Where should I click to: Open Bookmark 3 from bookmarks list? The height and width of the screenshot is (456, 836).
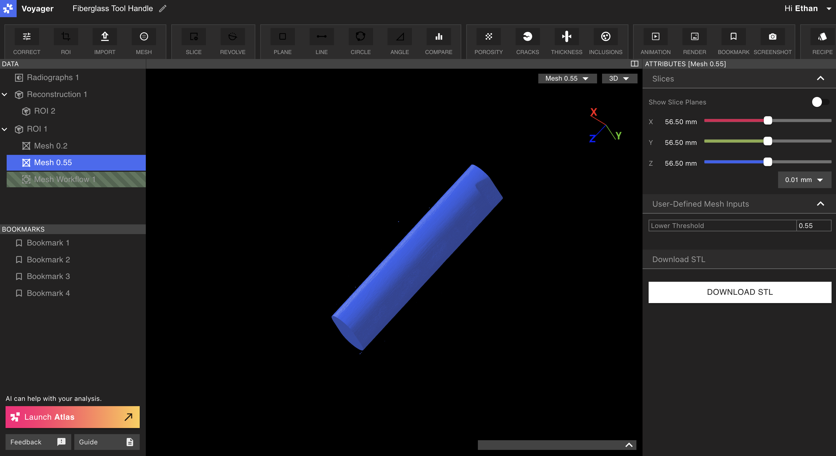click(x=48, y=276)
